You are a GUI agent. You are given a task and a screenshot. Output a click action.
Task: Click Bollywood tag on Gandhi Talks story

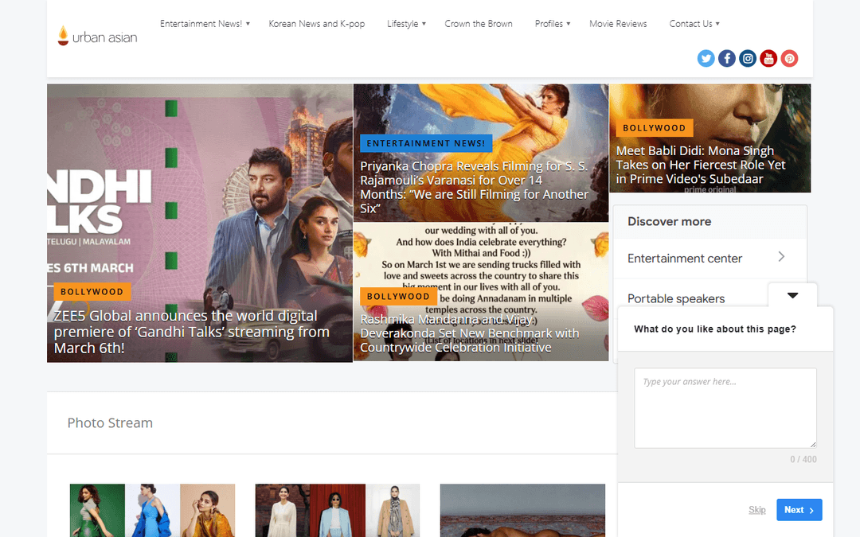(92, 291)
